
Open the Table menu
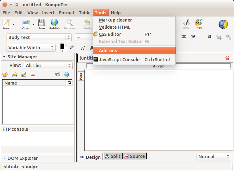point(85,13)
